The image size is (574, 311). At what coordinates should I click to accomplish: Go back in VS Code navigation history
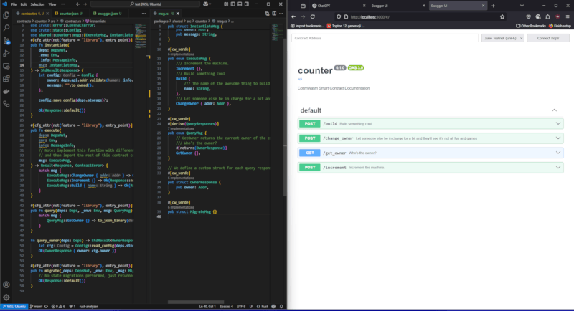tap(77, 4)
